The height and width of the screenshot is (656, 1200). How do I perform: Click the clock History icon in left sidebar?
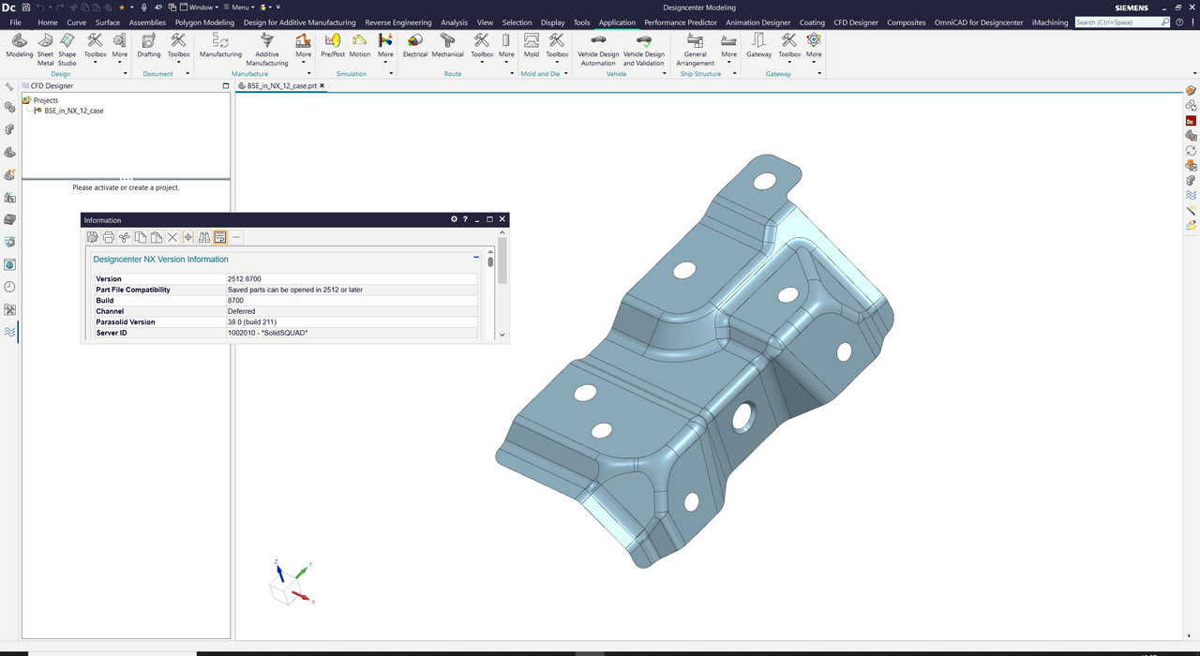[9, 287]
